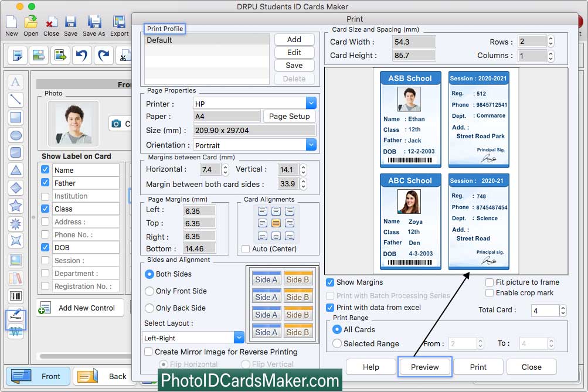Select the Diamond shape tool
Screen dimensions: 588x392
pos(15,188)
